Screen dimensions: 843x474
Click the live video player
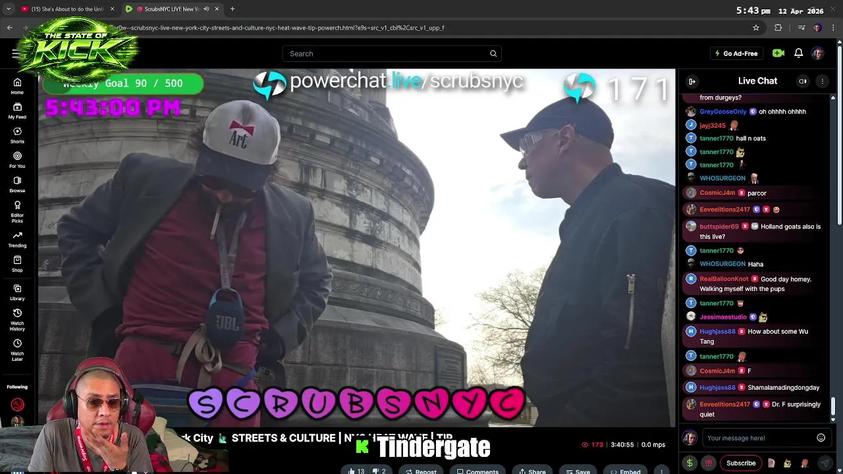pyautogui.click(x=356, y=248)
